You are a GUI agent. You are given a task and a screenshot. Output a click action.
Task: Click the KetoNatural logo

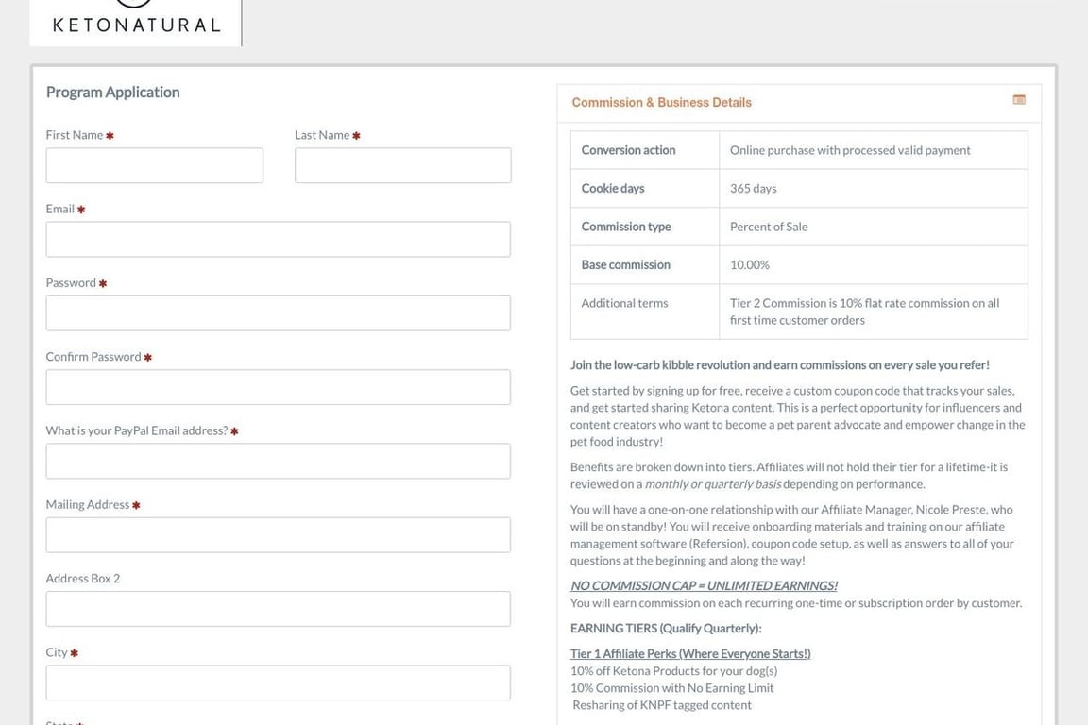pyautogui.click(x=136, y=21)
